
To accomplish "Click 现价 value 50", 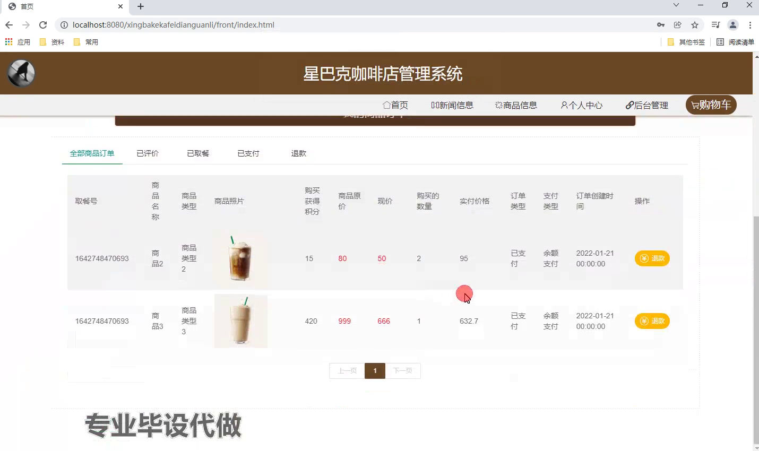I will (382, 258).
